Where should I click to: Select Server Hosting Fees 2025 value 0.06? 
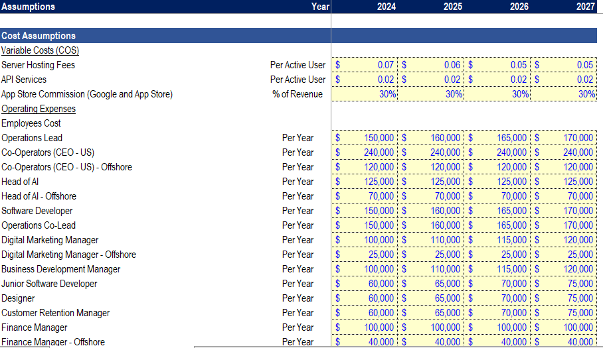(x=431, y=65)
